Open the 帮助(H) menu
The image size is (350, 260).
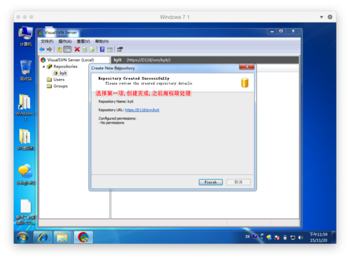(x=102, y=41)
